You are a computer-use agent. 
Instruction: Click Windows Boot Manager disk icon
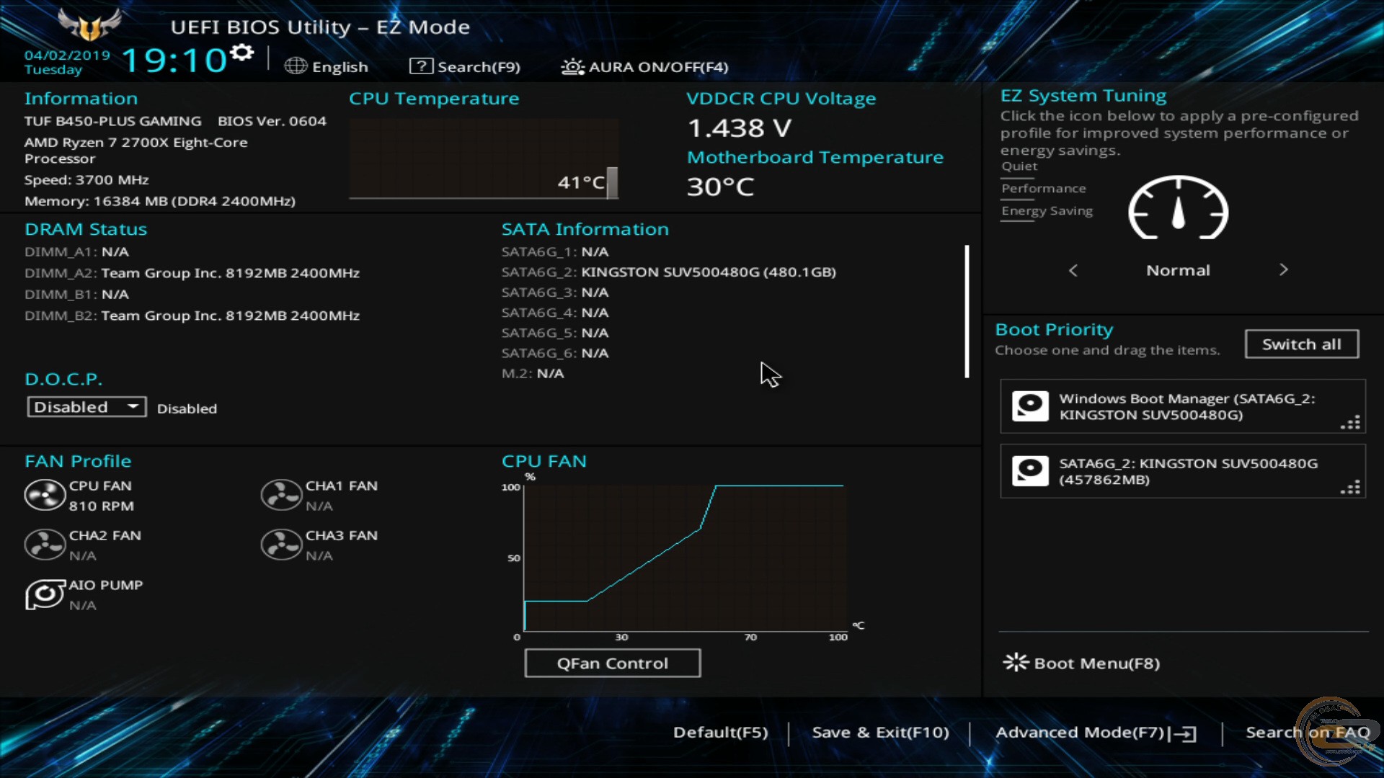coord(1030,406)
